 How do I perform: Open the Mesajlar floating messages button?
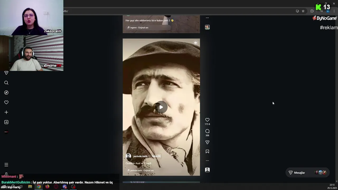click(x=307, y=173)
